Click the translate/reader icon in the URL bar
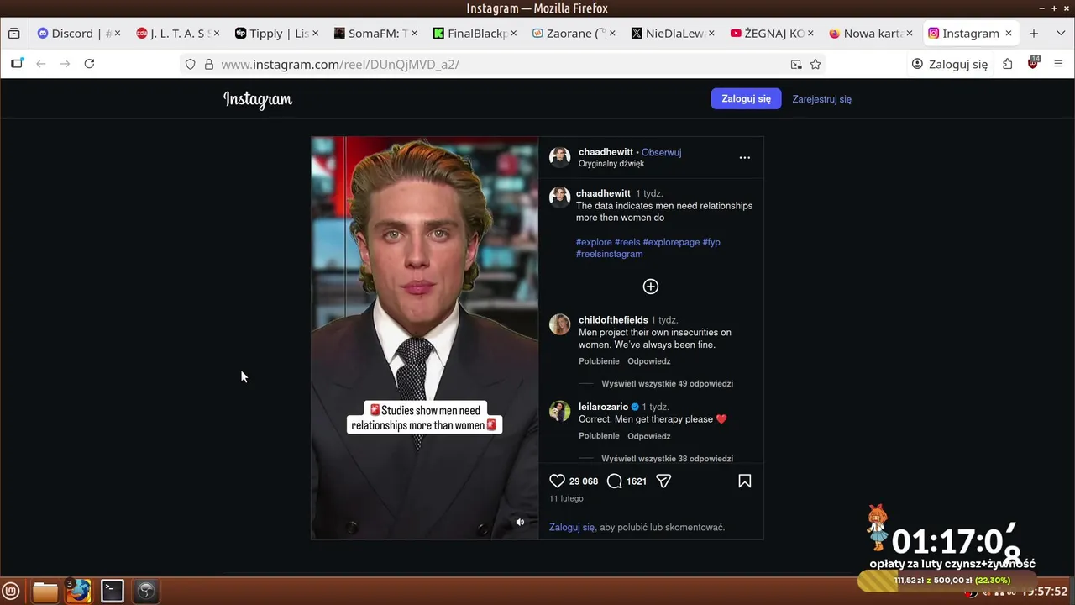 796,64
